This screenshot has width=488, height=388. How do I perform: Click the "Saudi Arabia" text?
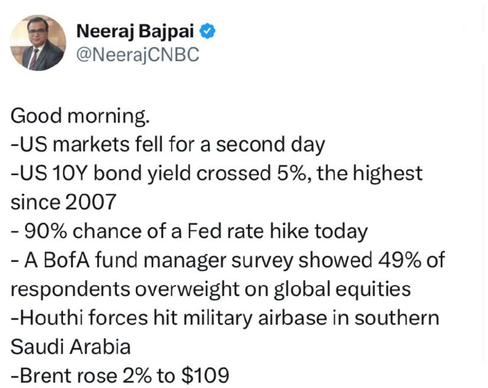(71, 347)
